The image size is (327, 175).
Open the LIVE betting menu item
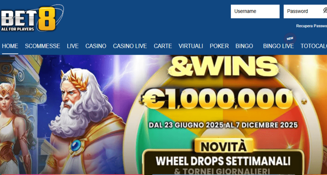[x=73, y=46]
